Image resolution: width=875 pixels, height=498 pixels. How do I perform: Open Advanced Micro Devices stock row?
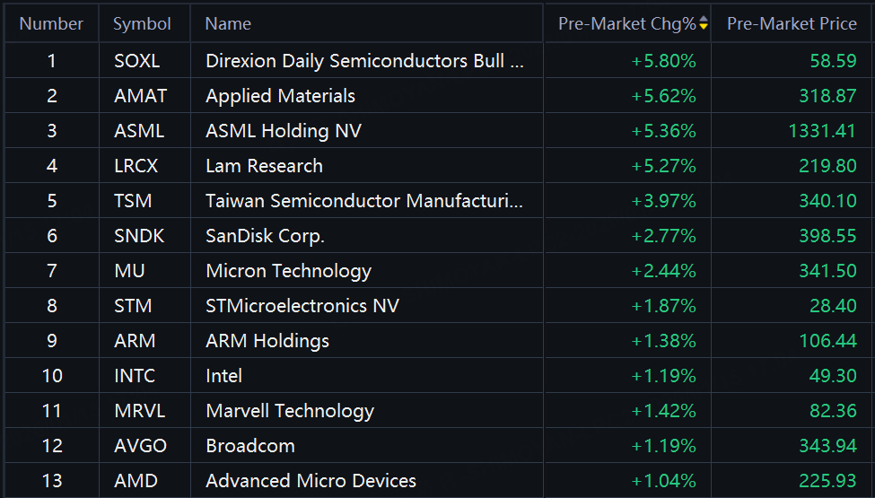311,481
